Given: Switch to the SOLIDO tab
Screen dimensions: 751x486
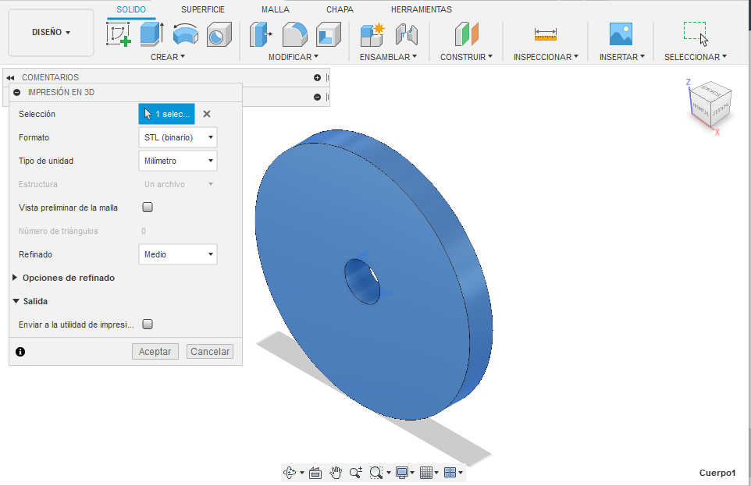Looking at the screenshot, I should click(x=131, y=9).
